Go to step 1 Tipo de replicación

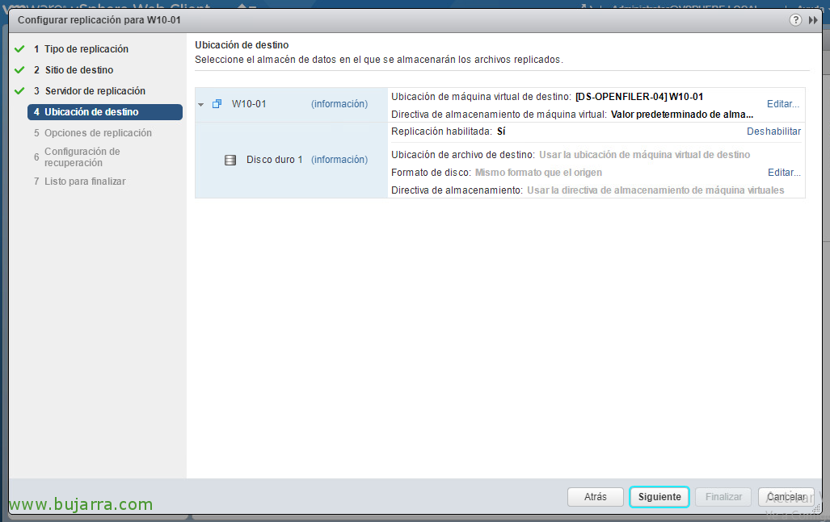86,49
